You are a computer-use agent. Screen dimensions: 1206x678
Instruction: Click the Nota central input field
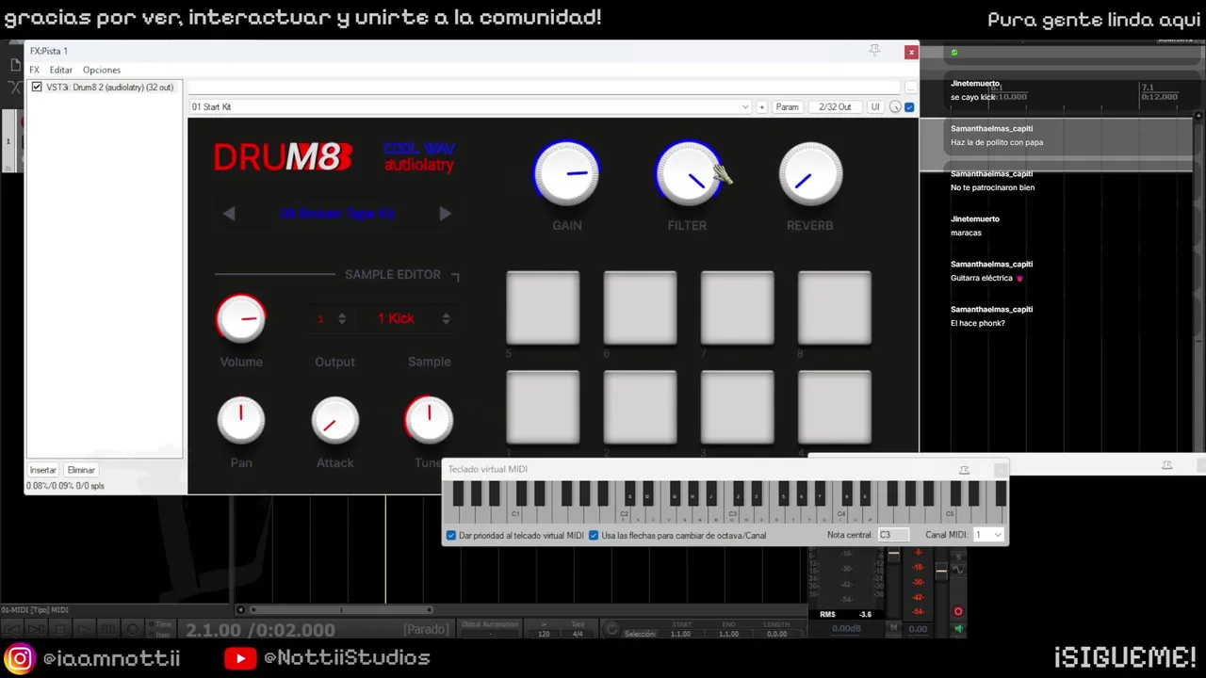(893, 535)
